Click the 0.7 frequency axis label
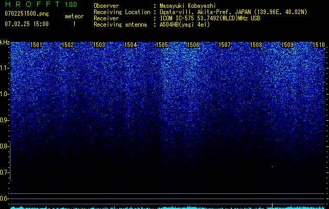 coord(5,172)
